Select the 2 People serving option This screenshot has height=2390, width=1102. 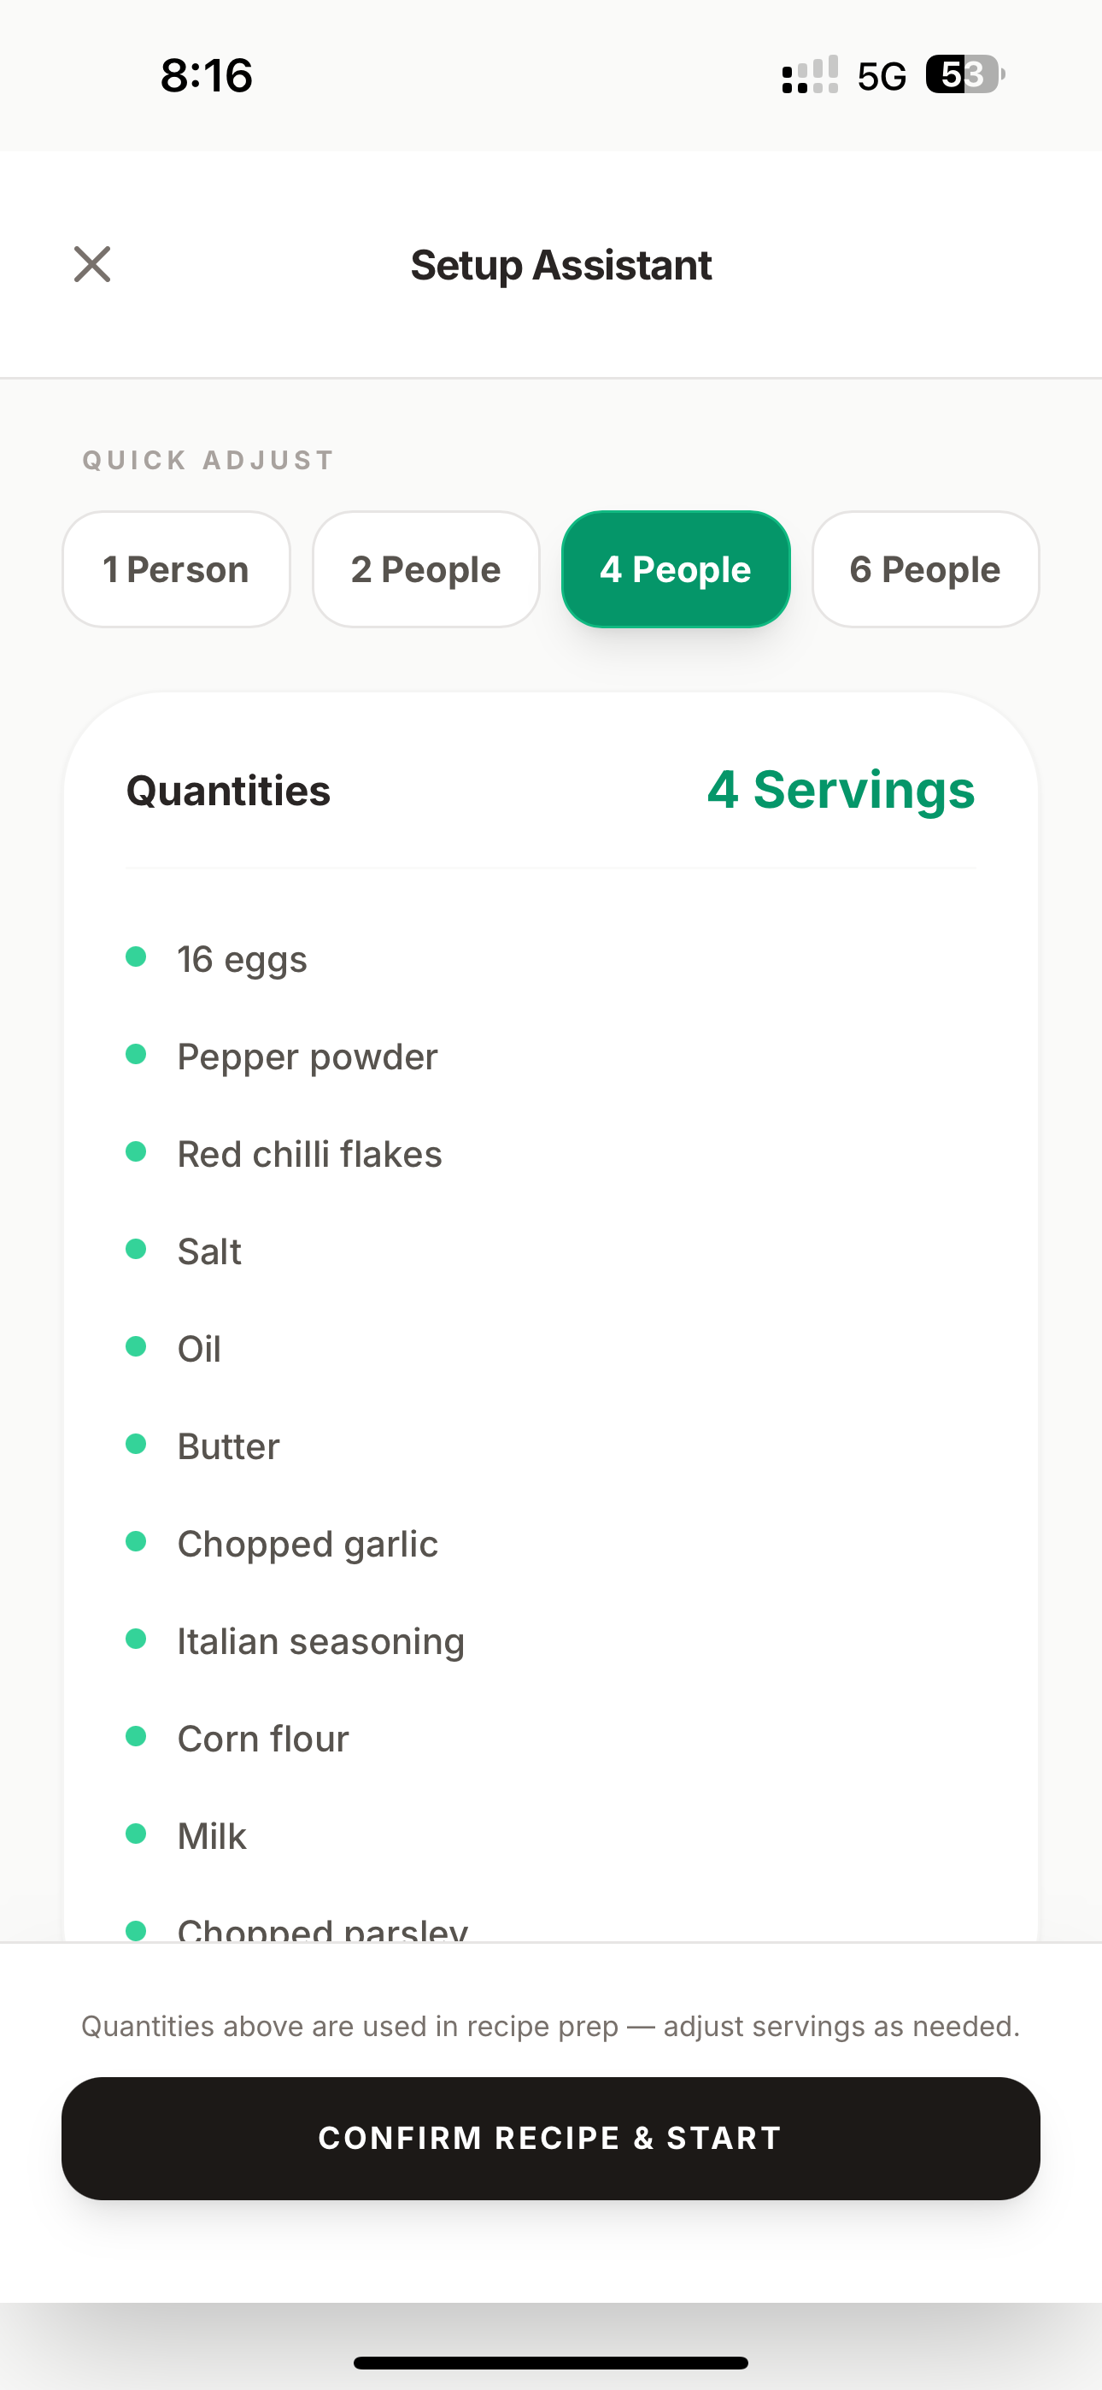425,569
